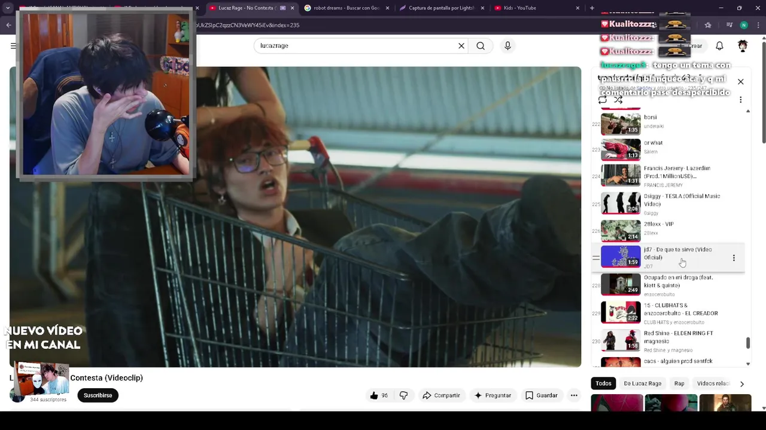Close the Lucaz Rage tab
The width and height of the screenshot is (766, 430).
click(292, 8)
